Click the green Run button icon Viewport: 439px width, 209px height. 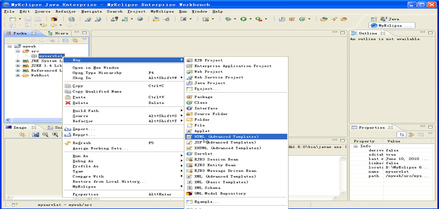[244, 19]
